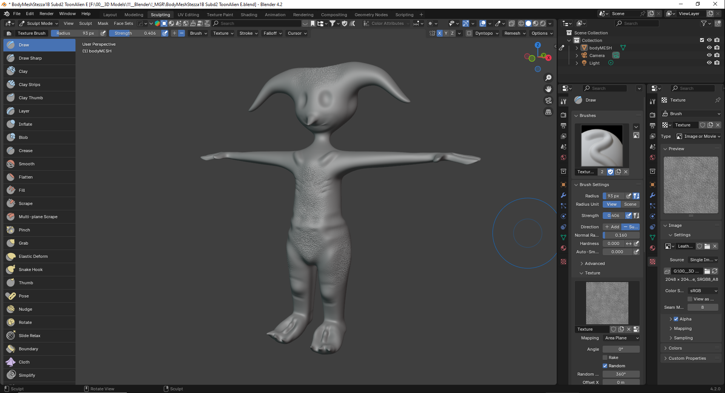Switch to the Modeling workspace tab
This screenshot has width=725, height=393.
tap(134, 15)
